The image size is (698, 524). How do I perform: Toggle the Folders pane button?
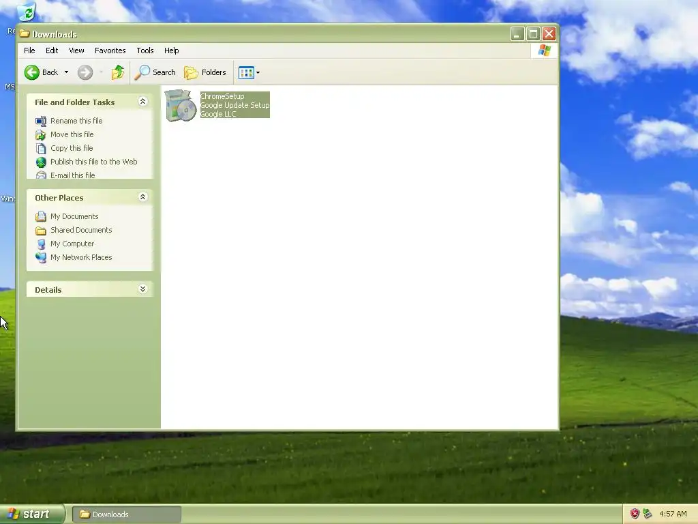point(205,72)
